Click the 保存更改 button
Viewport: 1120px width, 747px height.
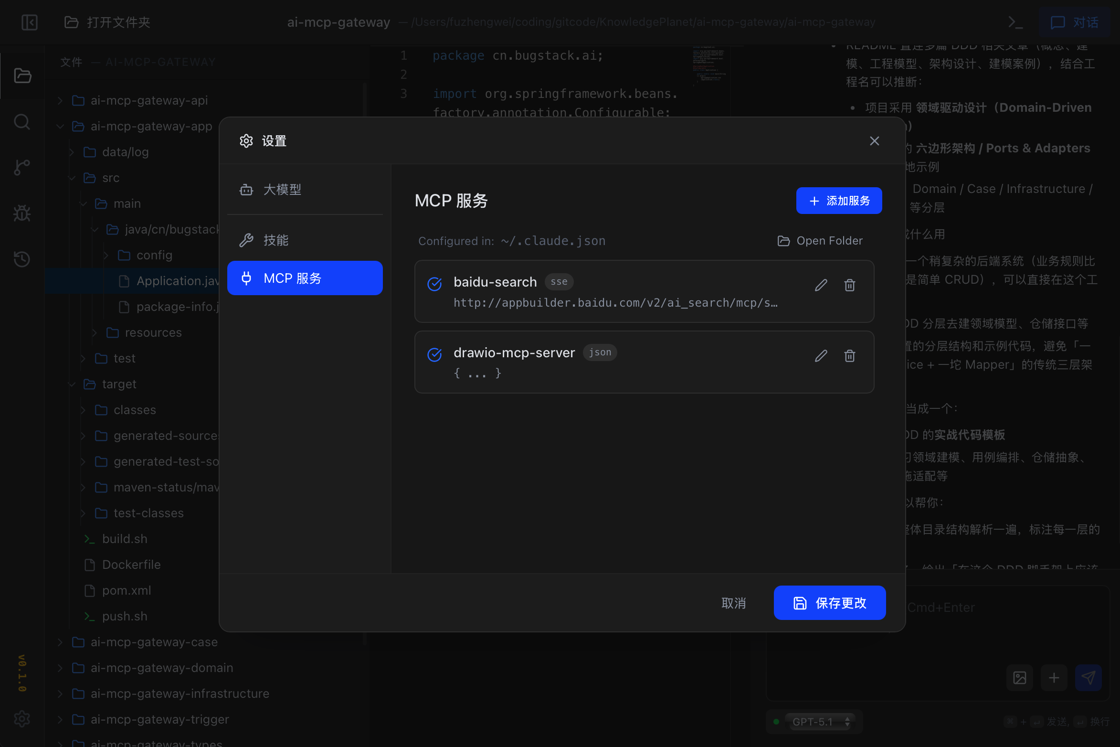point(829,603)
